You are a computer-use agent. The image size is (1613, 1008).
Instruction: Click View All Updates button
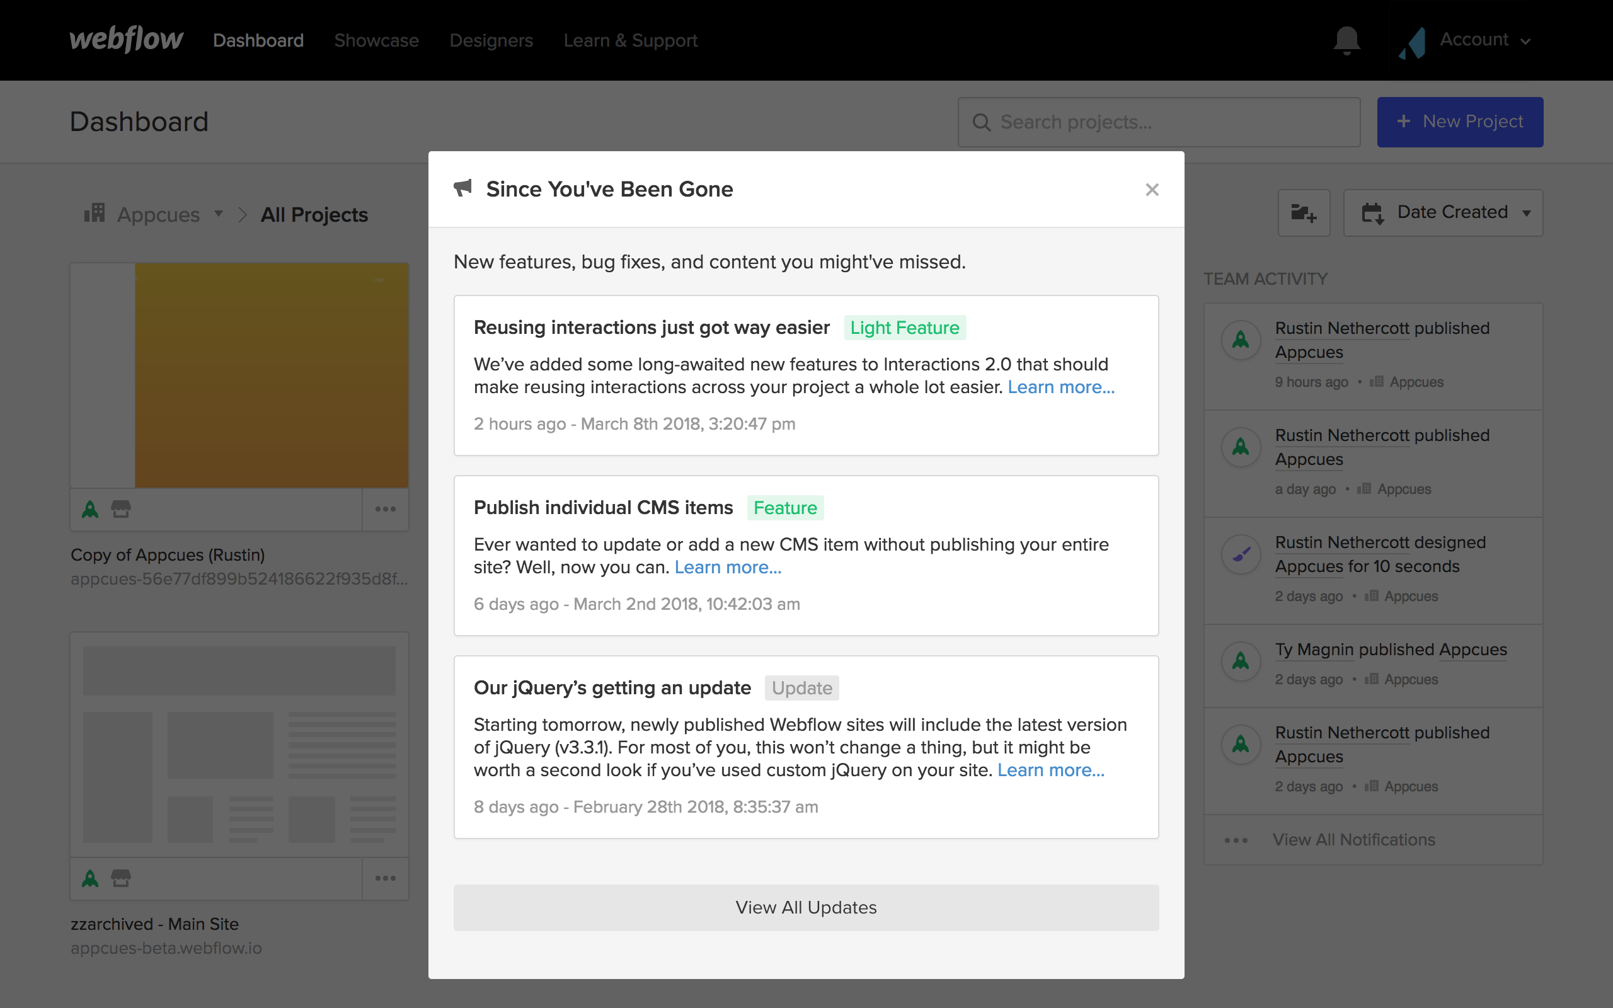tap(806, 907)
